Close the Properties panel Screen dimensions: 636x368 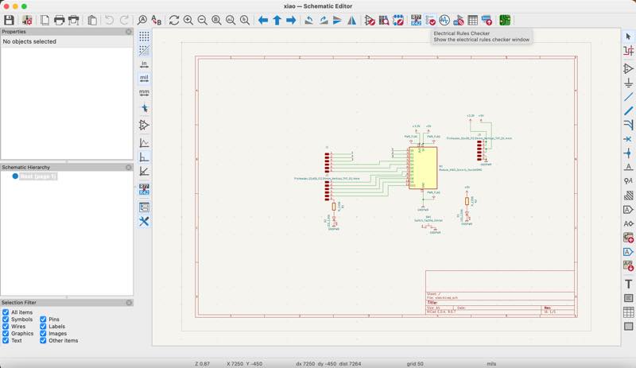(x=129, y=32)
